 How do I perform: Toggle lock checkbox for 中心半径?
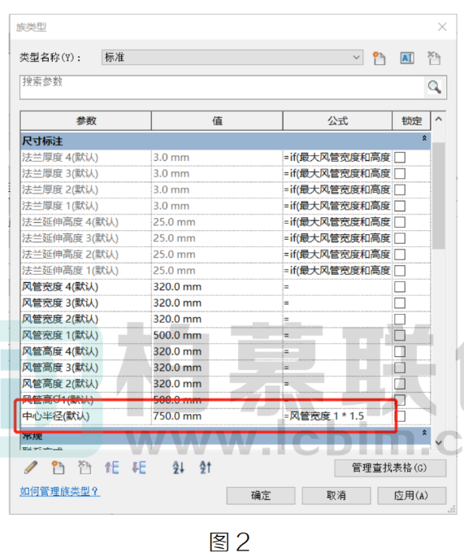[x=401, y=416]
